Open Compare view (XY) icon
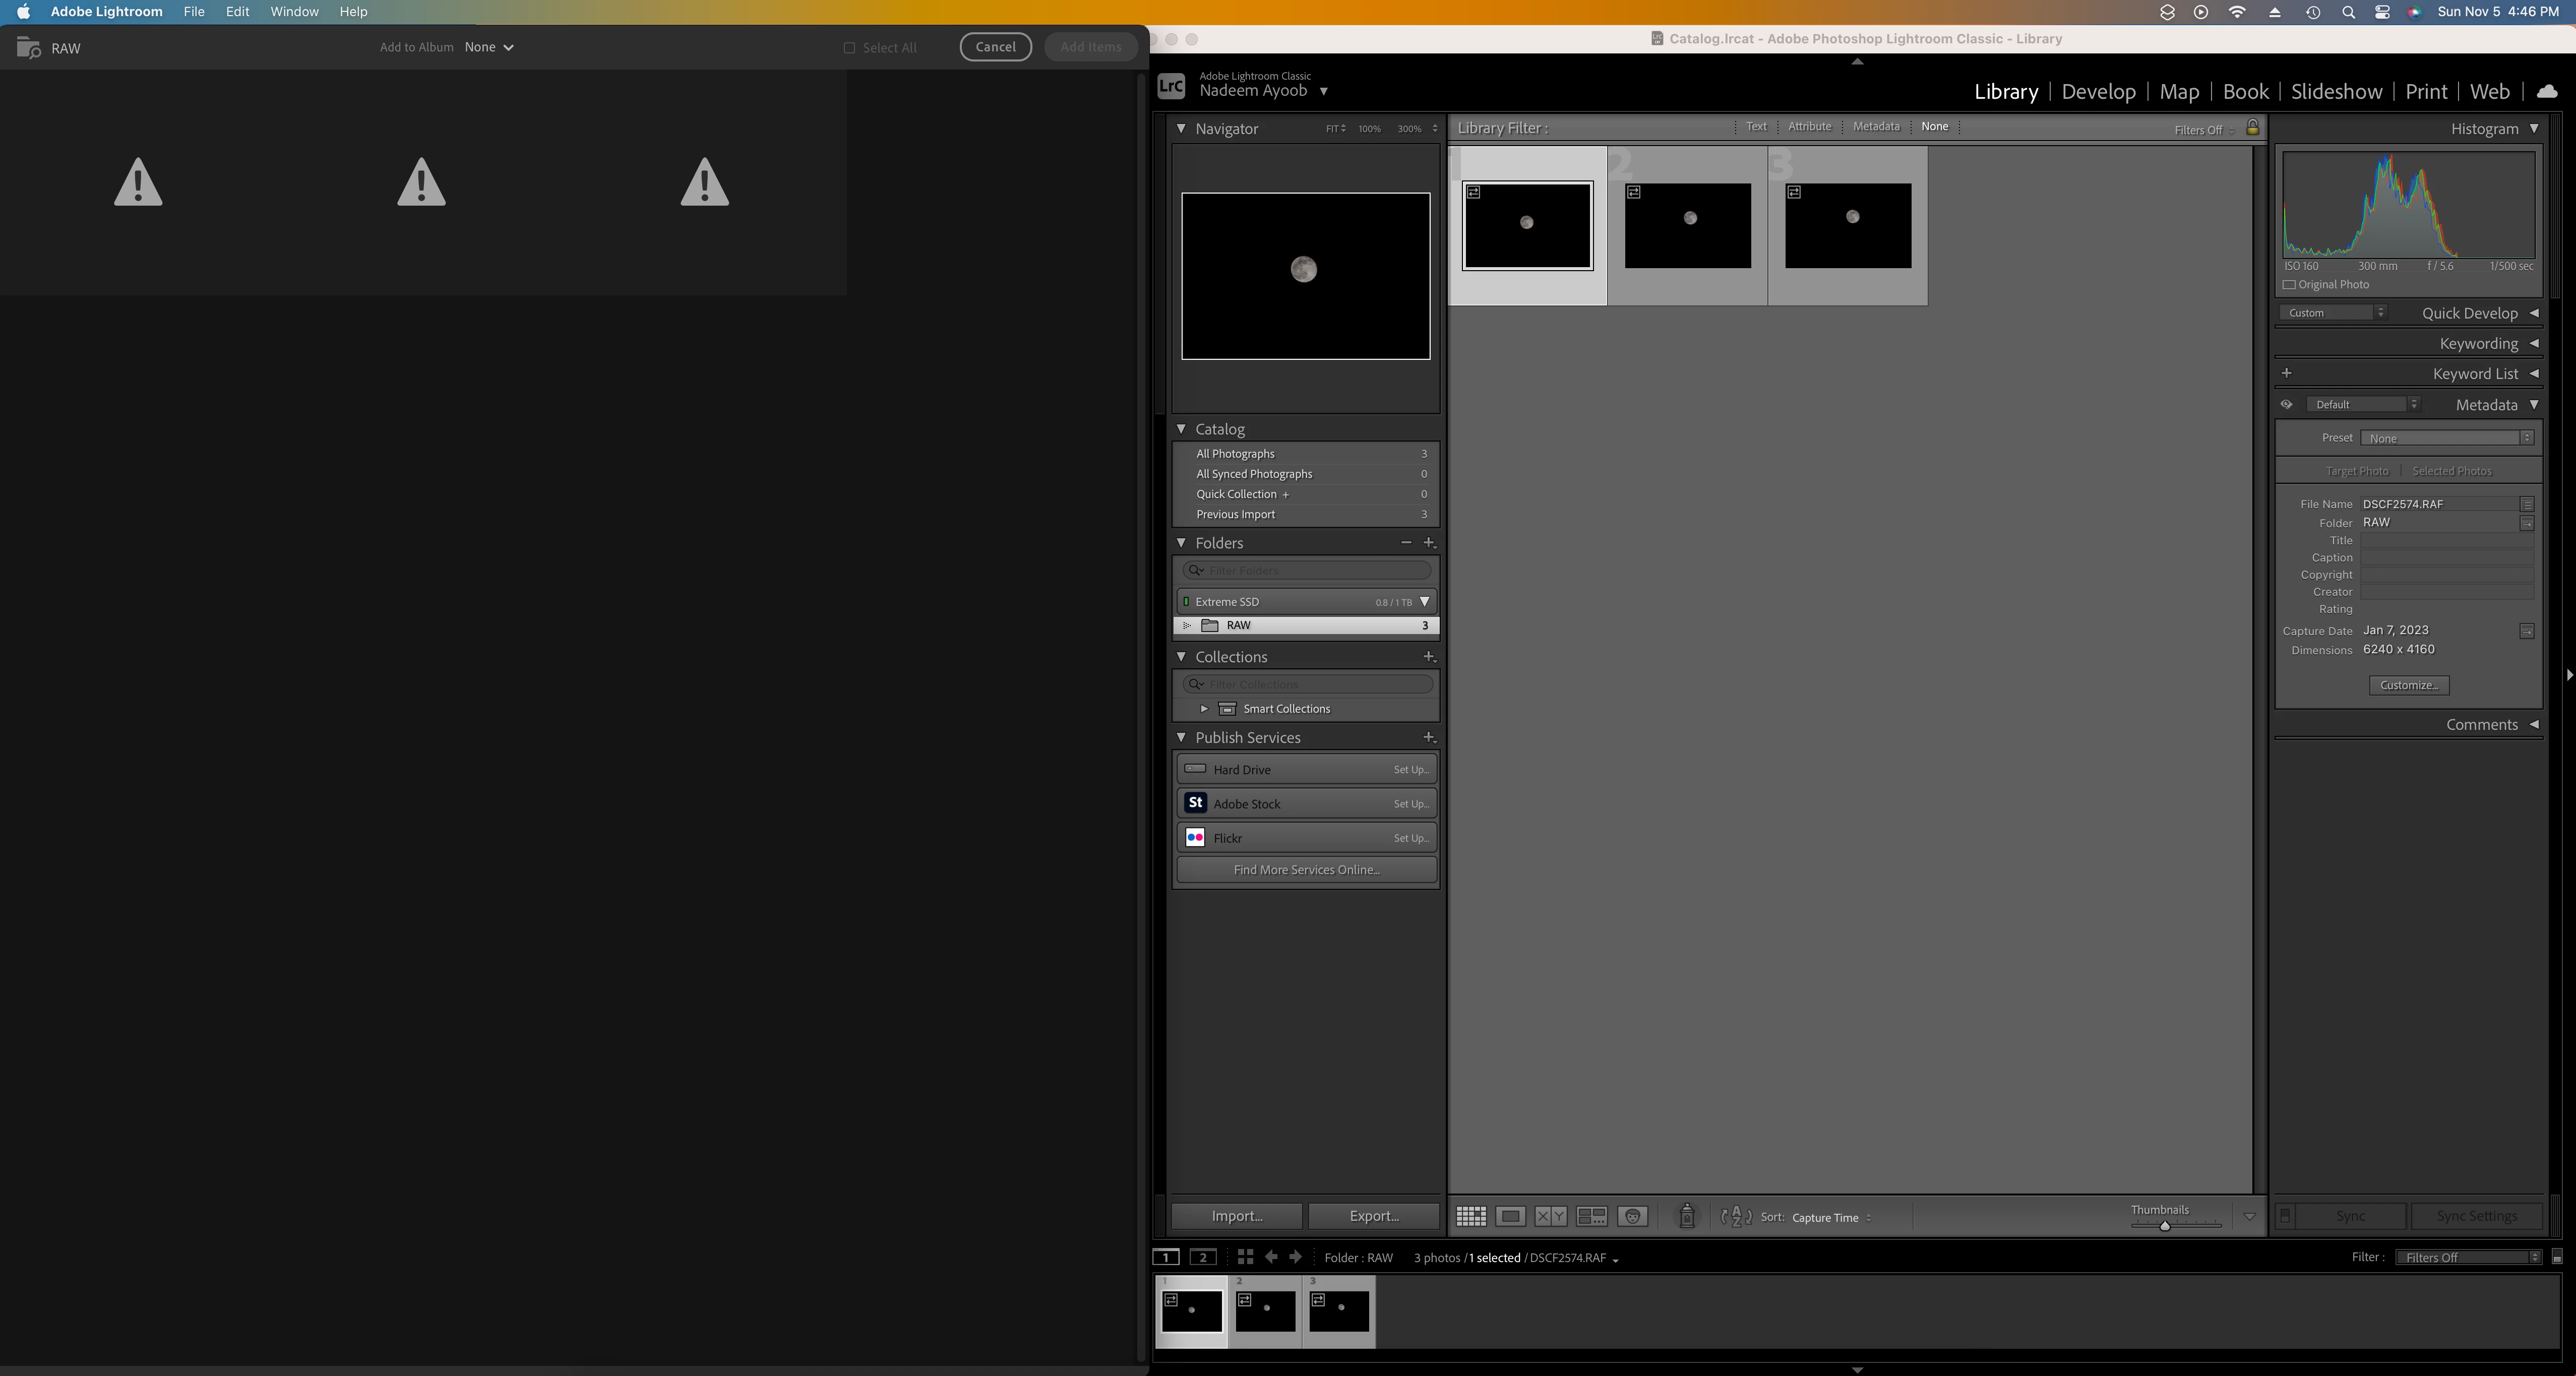The height and width of the screenshot is (1376, 2576). click(x=1550, y=1216)
